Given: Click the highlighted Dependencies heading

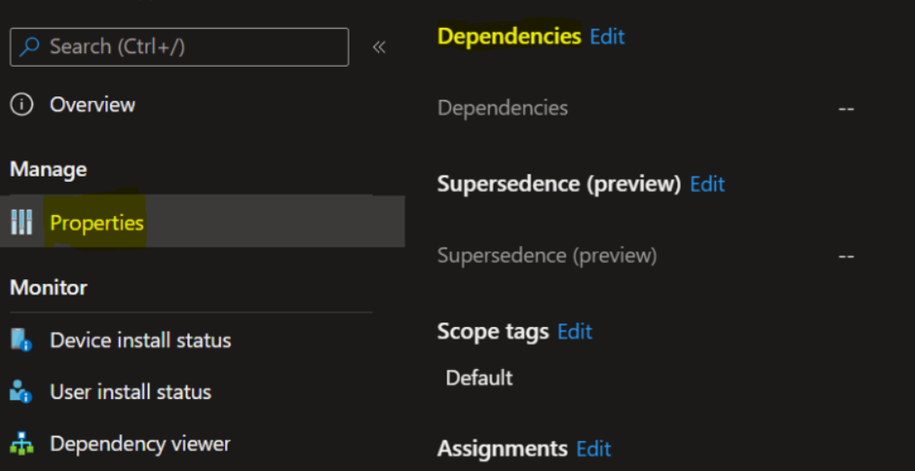Looking at the screenshot, I should (509, 36).
